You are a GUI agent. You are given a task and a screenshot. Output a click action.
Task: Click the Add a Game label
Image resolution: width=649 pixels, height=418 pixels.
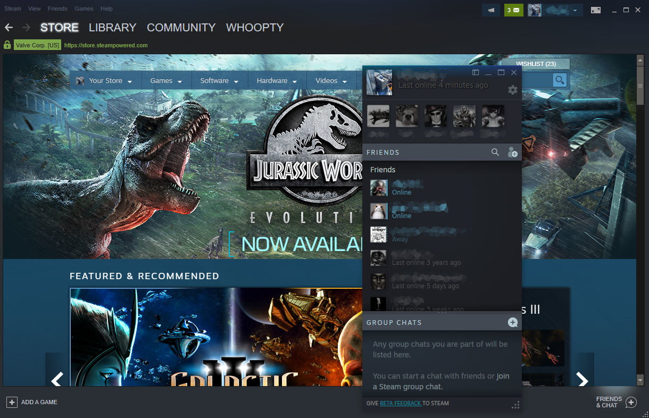point(39,402)
